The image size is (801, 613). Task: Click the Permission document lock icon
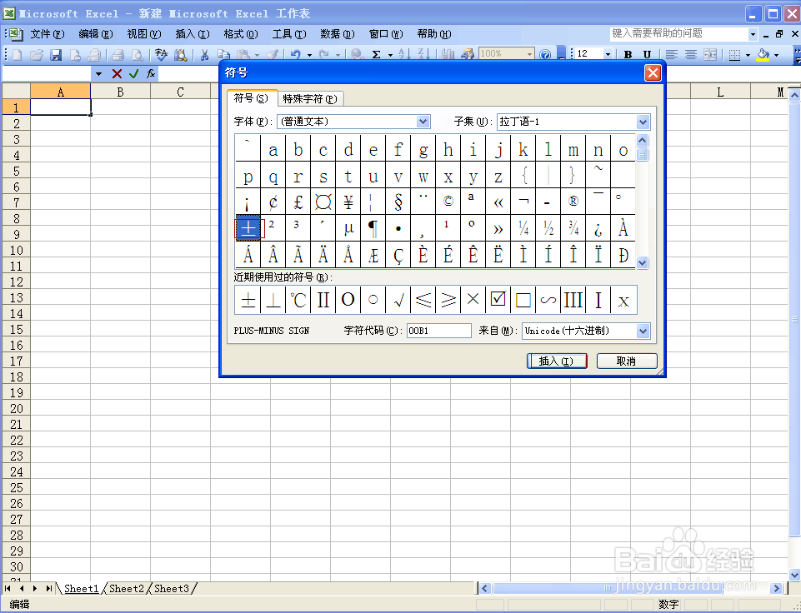click(x=75, y=55)
